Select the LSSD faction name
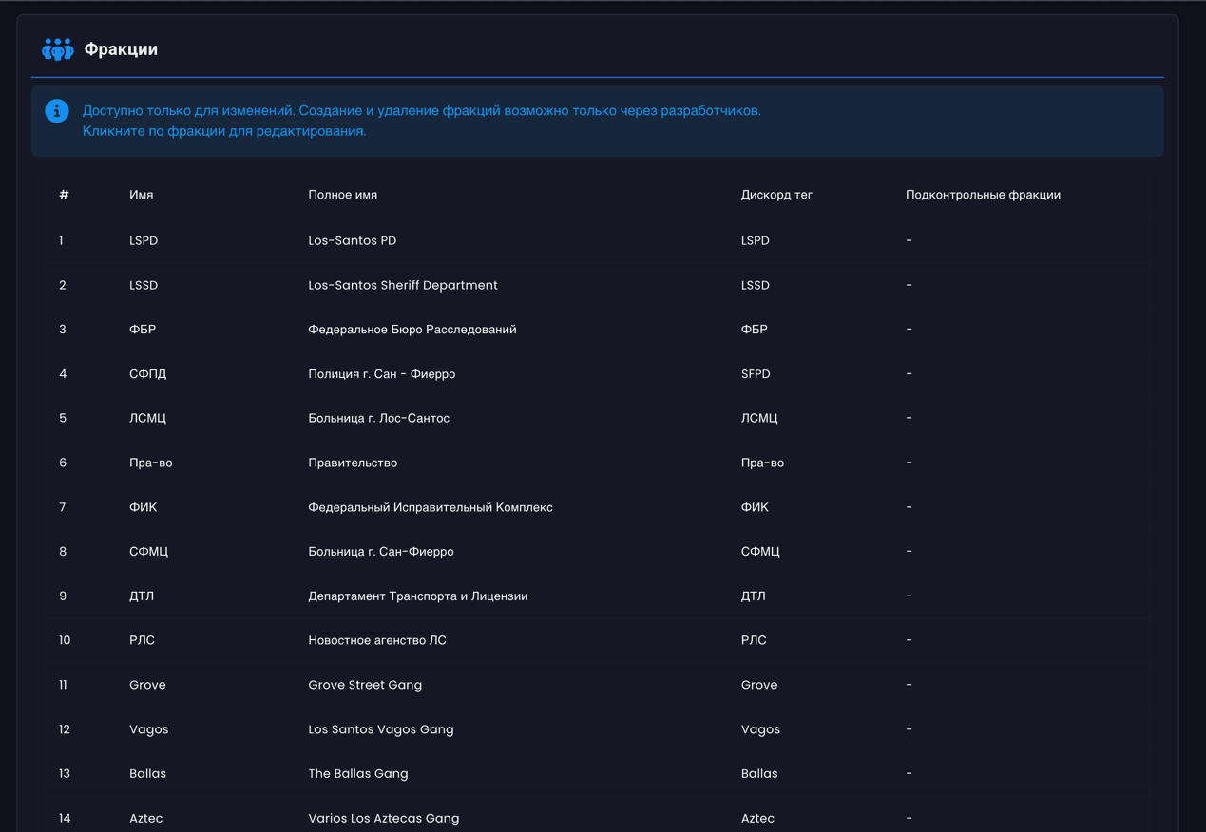The width and height of the screenshot is (1206, 832). pos(144,285)
